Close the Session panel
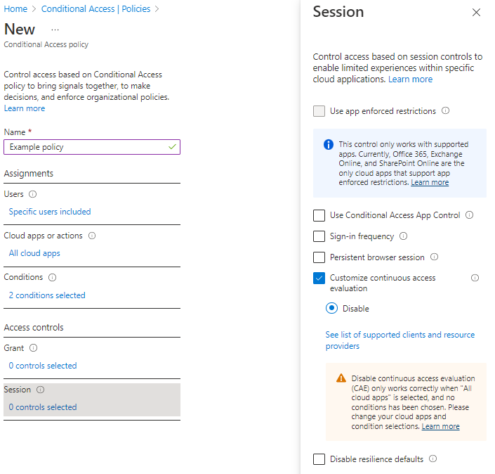Image resolution: width=495 pixels, height=474 pixels. [x=476, y=12]
